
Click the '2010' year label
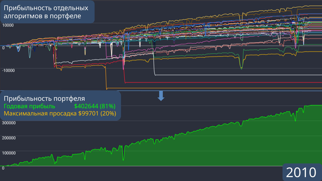pos(301,172)
